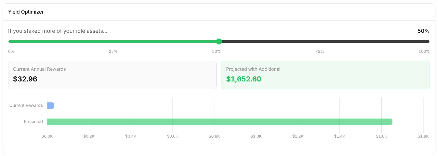Viewport: 438px width, 156px height.
Task: Set the staking slider to the 75% mark
Action: [324, 41]
